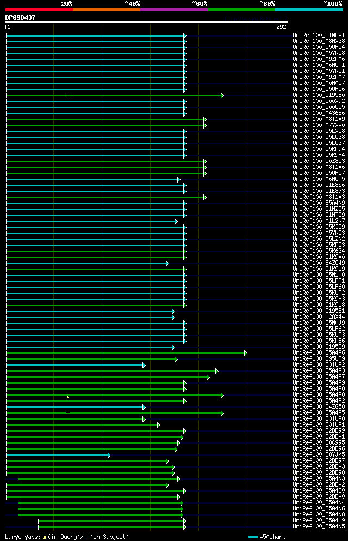Click the UniRef100_C5KP94 label
The width and height of the screenshot is (348, 541).
point(319,149)
